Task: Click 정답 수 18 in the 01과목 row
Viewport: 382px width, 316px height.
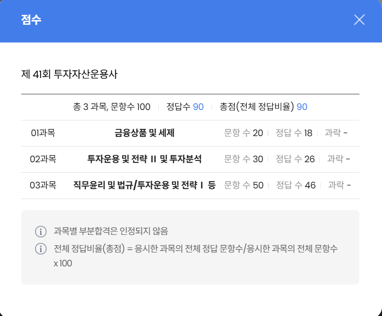Action: (x=294, y=133)
